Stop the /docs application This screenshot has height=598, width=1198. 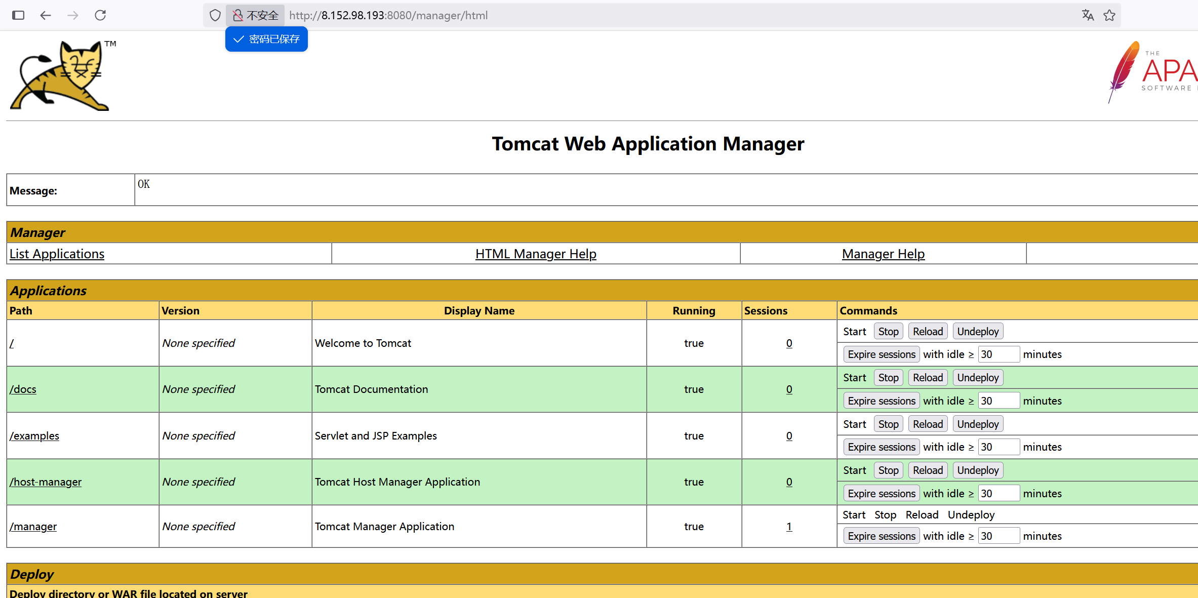tap(888, 378)
